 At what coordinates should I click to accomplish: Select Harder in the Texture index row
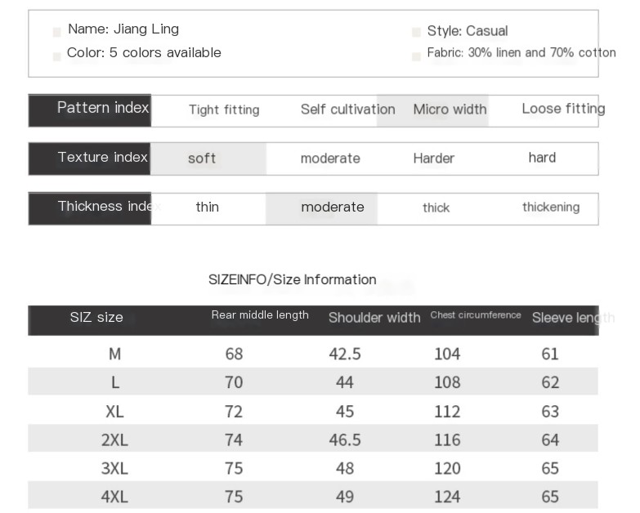433,158
